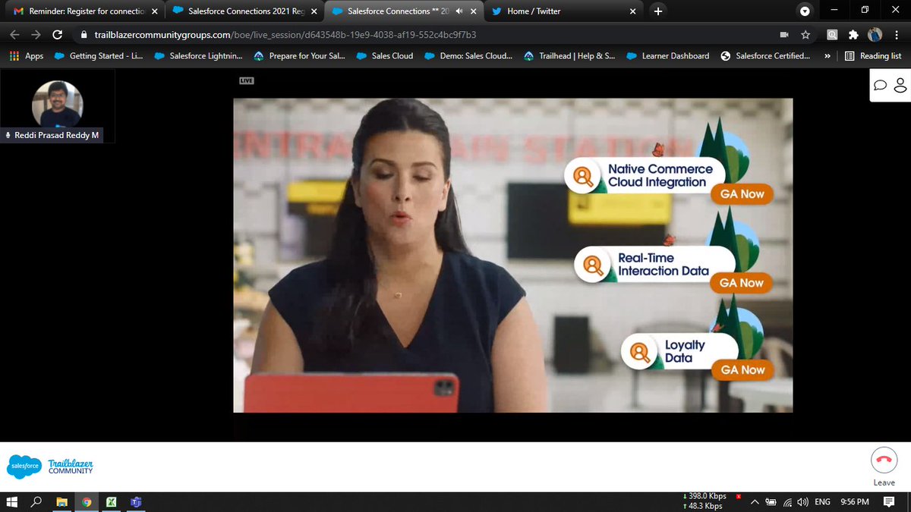Go back in the browser
The height and width of the screenshot is (512, 911).
15,35
